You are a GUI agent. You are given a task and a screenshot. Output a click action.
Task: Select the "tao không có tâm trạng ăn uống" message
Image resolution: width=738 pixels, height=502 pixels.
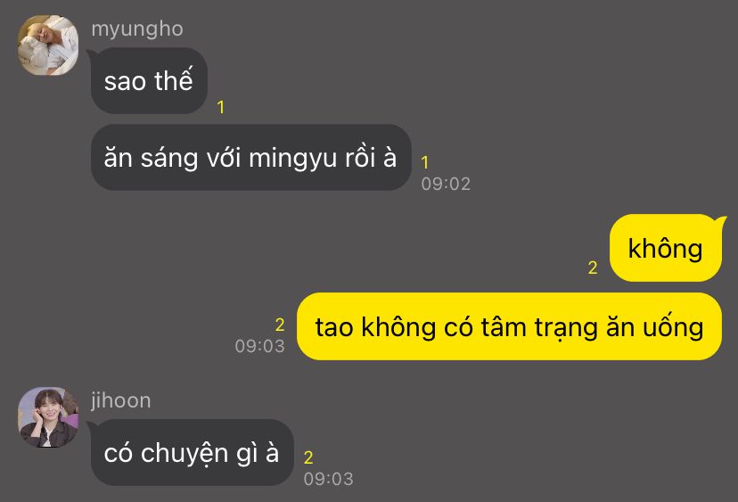point(509,326)
